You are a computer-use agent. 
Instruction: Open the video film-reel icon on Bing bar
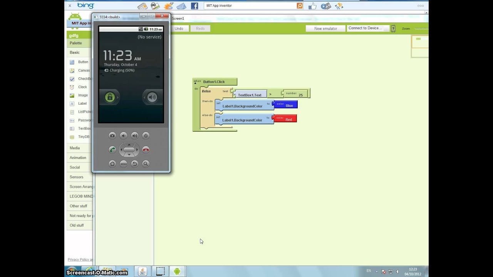tap(326, 6)
